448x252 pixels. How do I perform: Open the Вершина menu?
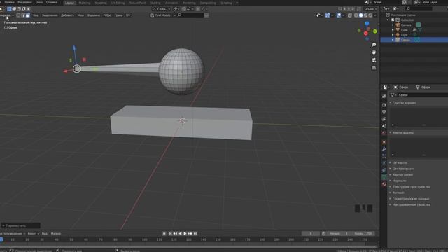click(x=93, y=15)
